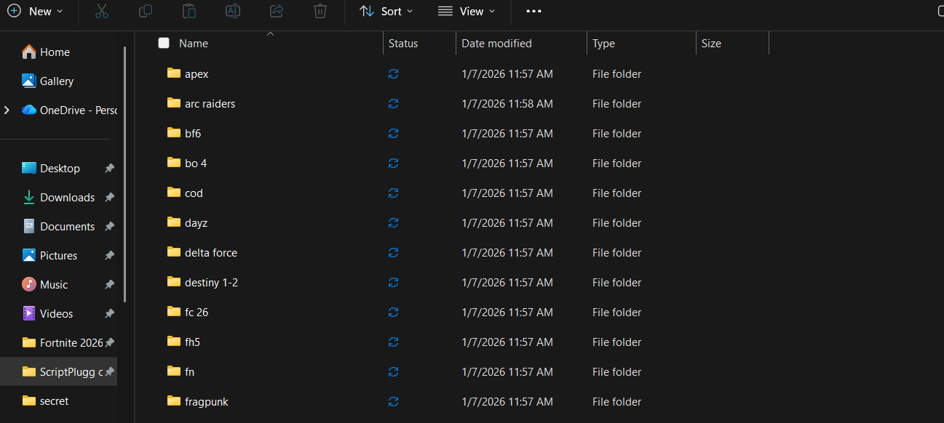The height and width of the screenshot is (423, 944).
Task: Select the 'fh5' folder name
Action: point(192,342)
